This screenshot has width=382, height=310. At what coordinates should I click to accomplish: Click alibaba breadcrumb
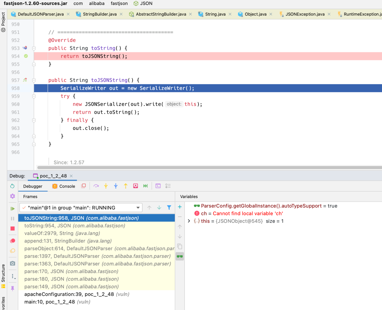click(x=97, y=3)
